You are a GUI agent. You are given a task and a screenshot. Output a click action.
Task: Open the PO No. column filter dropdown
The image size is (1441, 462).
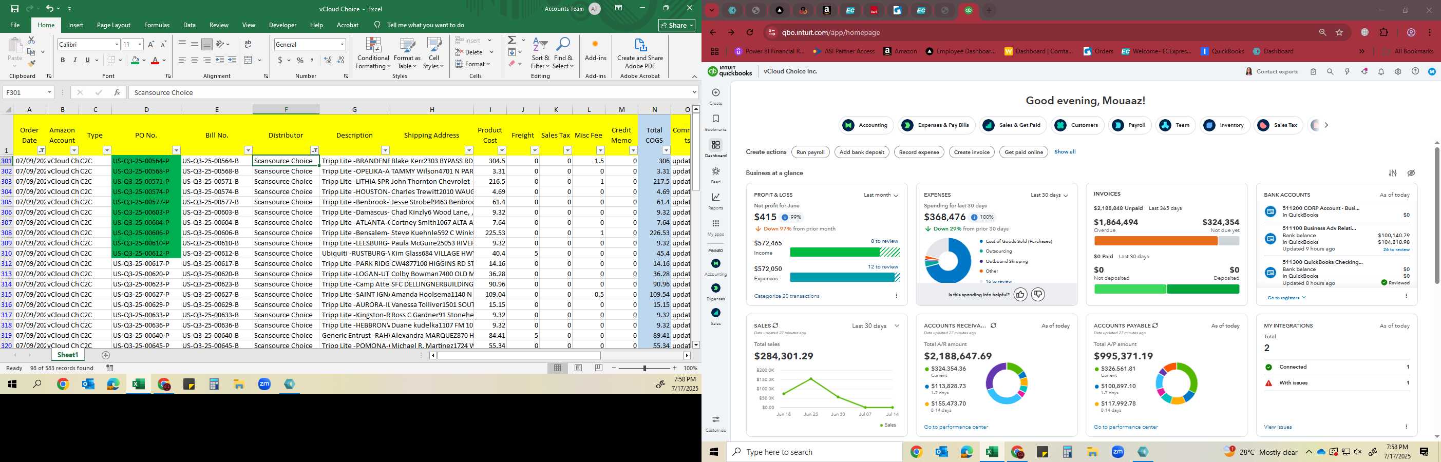pyautogui.click(x=176, y=150)
